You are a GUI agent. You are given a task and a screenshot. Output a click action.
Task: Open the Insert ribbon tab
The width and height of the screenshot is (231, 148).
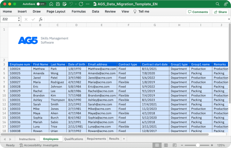click(22, 12)
